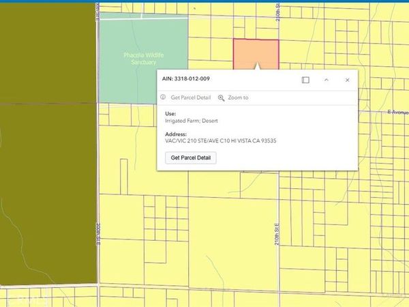Screen dimensions: 409x307
Task: Dock the parcel popup panel
Action: tap(305, 80)
